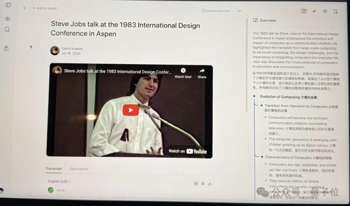The image size is (350, 206).
Task: Click the Add to board button
Action: (x=45, y=8)
